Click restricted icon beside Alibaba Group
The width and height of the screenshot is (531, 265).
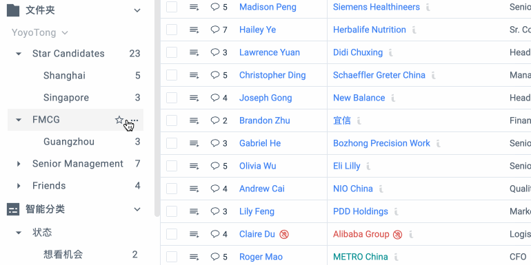pyautogui.click(x=398, y=234)
